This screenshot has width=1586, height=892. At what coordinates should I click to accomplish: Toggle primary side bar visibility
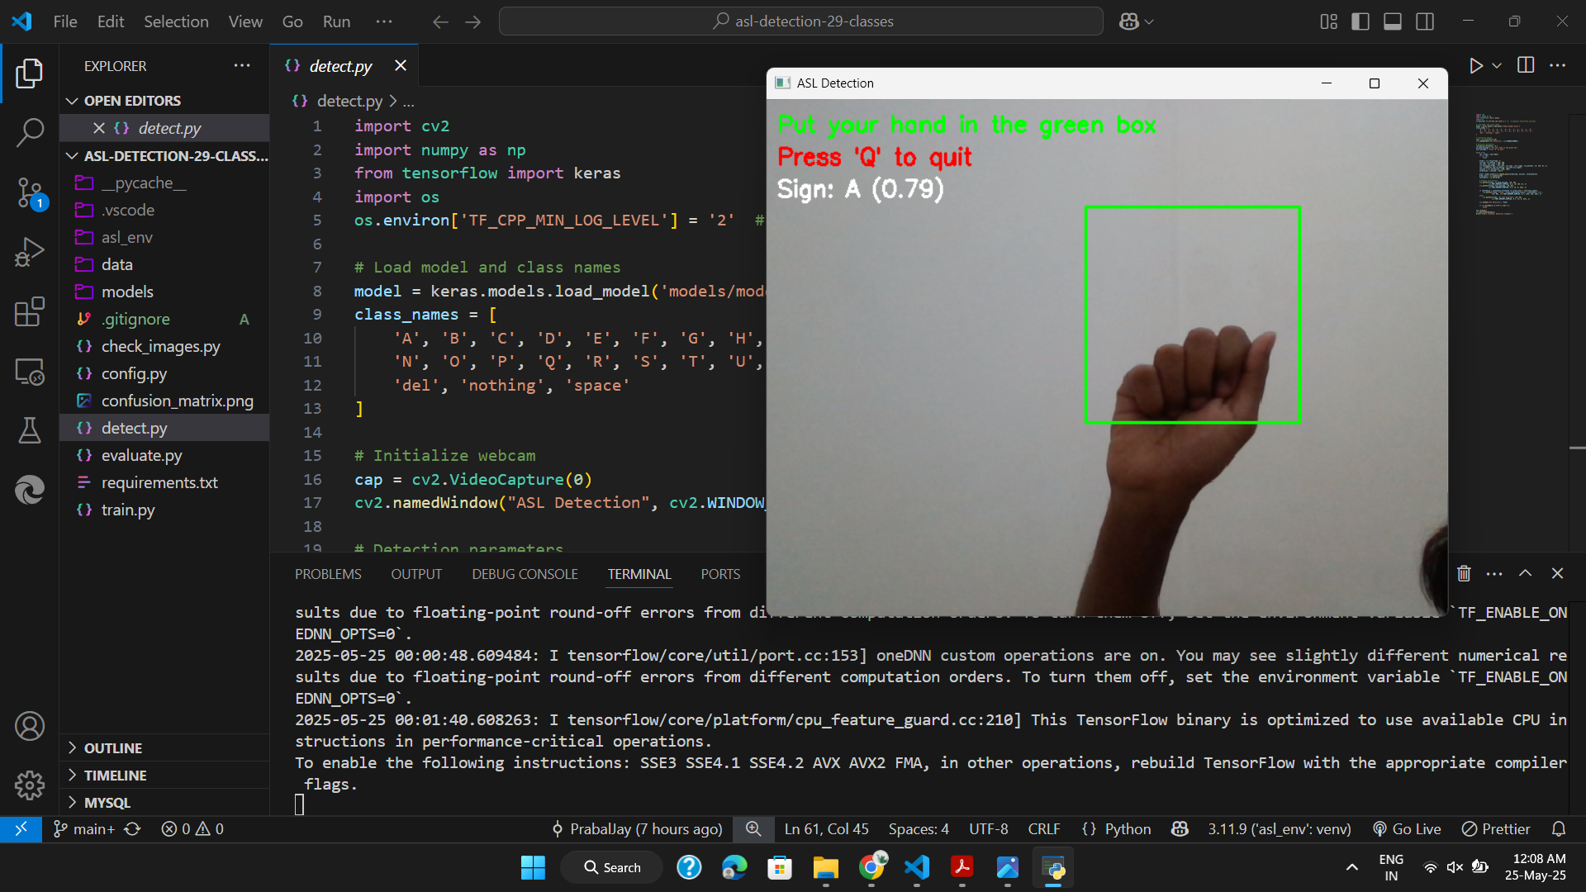pyautogui.click(x=1360, y=21)
